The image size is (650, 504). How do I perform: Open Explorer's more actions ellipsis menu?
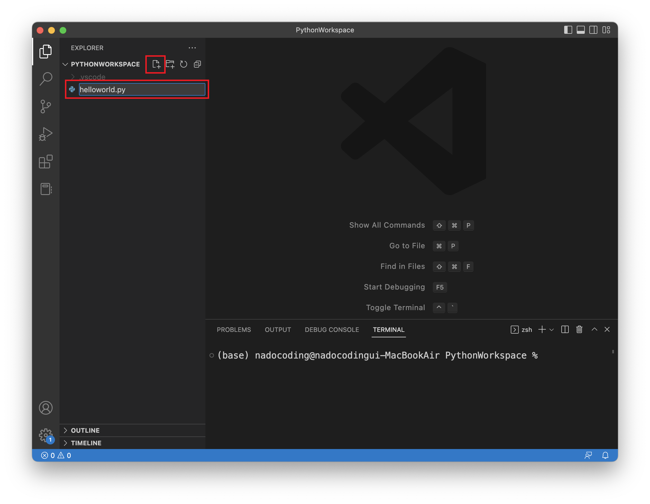[192, 48]
